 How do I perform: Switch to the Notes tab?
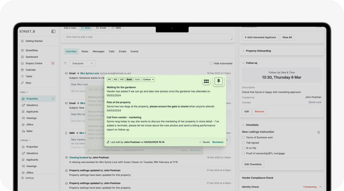point(85,52)
